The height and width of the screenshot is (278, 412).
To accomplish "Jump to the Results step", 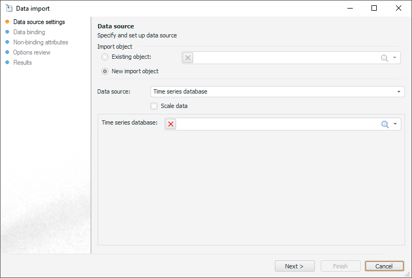I will 22,63.
